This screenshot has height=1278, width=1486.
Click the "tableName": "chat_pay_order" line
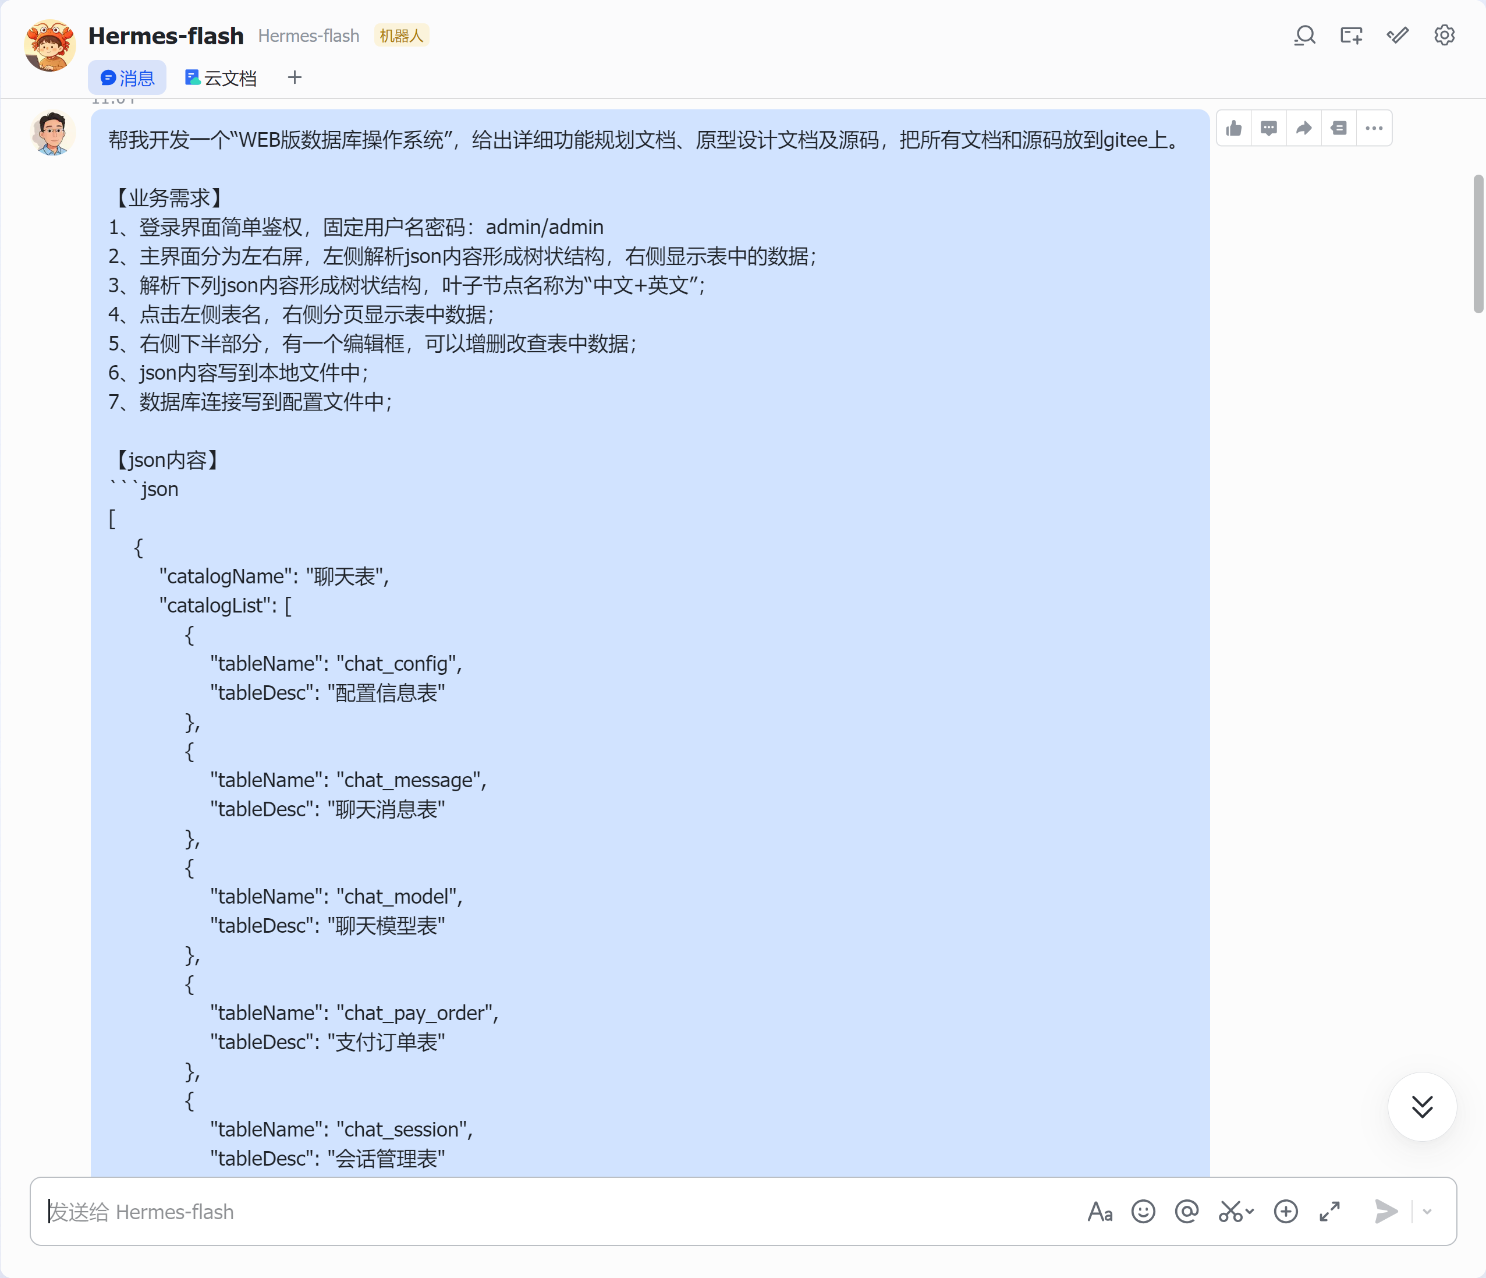[354, 1013]
